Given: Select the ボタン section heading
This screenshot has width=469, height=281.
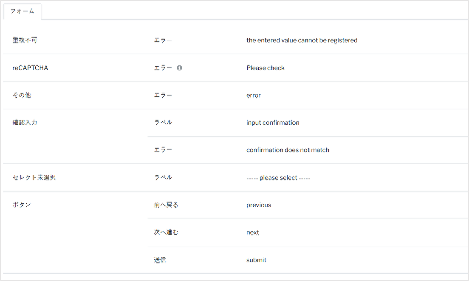Looking at the screenshot, I should pyautogui.click(x=22, y=205).
